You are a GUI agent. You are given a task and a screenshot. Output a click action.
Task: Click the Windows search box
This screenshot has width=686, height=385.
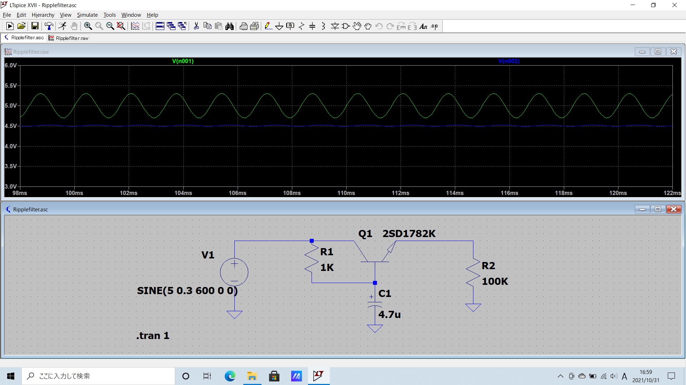click(98, 376)
